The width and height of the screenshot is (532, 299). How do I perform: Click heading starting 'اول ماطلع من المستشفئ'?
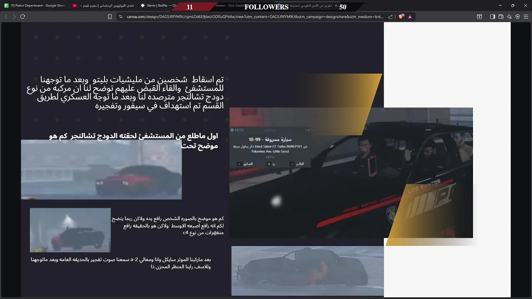pos(133,141)
